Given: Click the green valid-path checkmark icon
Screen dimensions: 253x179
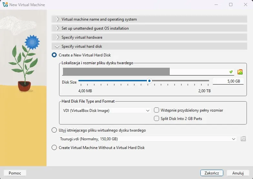Looking at the screenshot, I should click(x=231, y=72).
